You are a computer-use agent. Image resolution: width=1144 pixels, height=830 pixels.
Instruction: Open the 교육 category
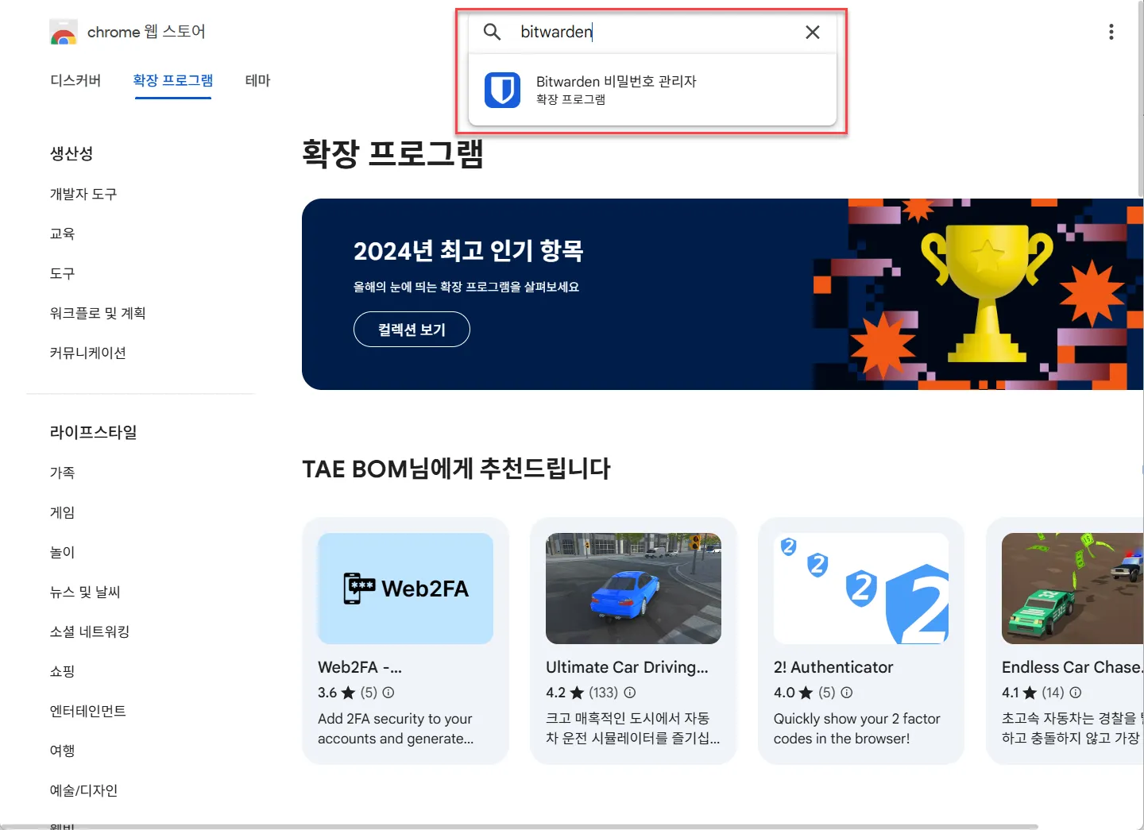(x=62, y=234)
